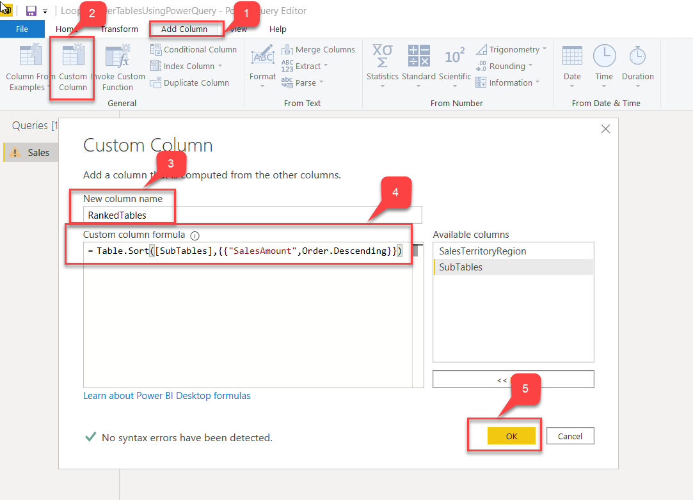Open the Duration column menu
693x500 pixels.
(638, 66)
